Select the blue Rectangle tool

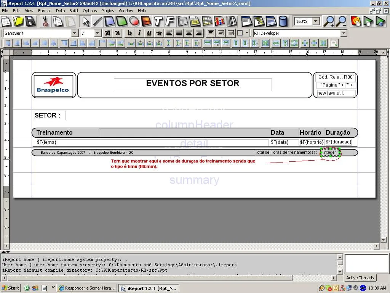110,21
